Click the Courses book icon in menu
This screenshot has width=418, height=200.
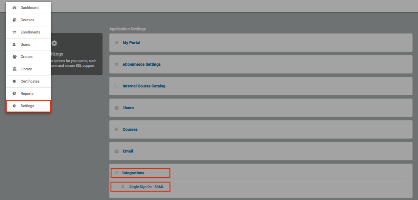[14, 20]
